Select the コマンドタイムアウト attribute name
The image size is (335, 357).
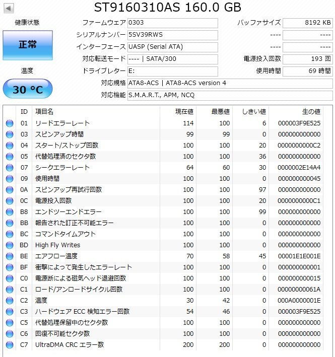65,234
